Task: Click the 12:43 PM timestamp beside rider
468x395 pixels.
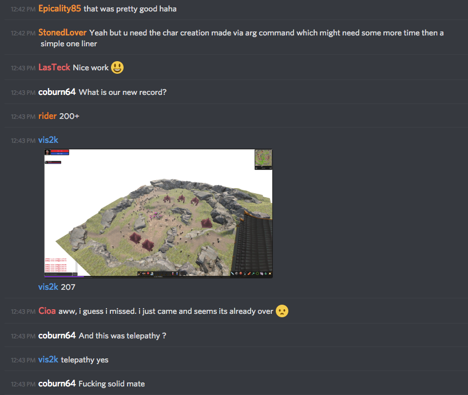Action: pos(23,117)
